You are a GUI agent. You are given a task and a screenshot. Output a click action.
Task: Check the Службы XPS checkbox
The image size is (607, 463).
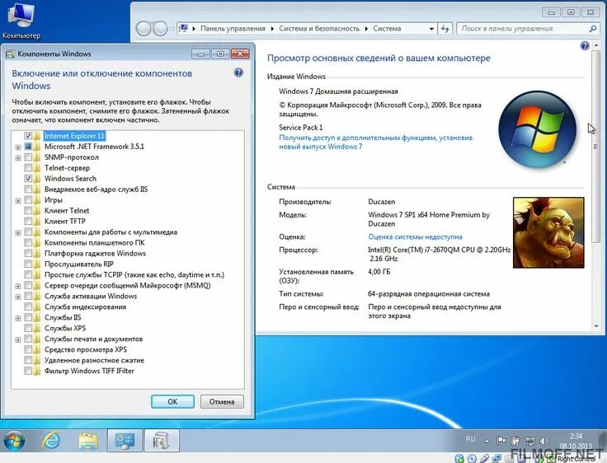pyautogui.click(x=28, y=328)
